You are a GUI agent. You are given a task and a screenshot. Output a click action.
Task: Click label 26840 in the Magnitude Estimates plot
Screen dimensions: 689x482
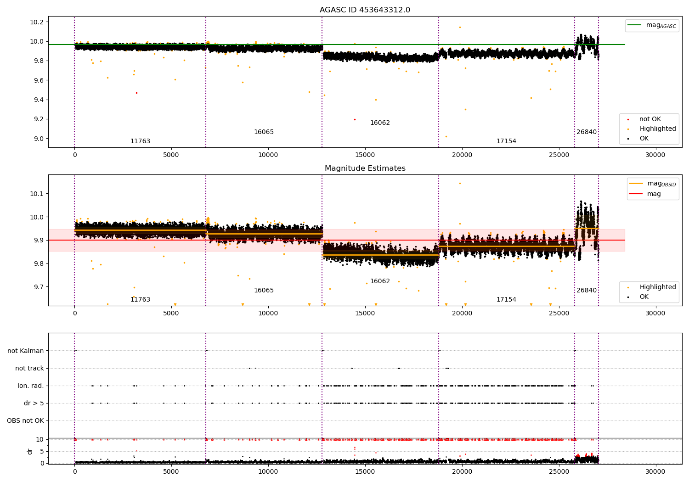pos(587,291)
